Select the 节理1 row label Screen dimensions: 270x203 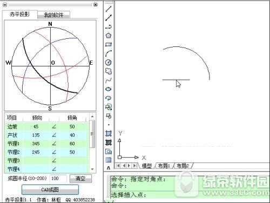pos(13,144)
